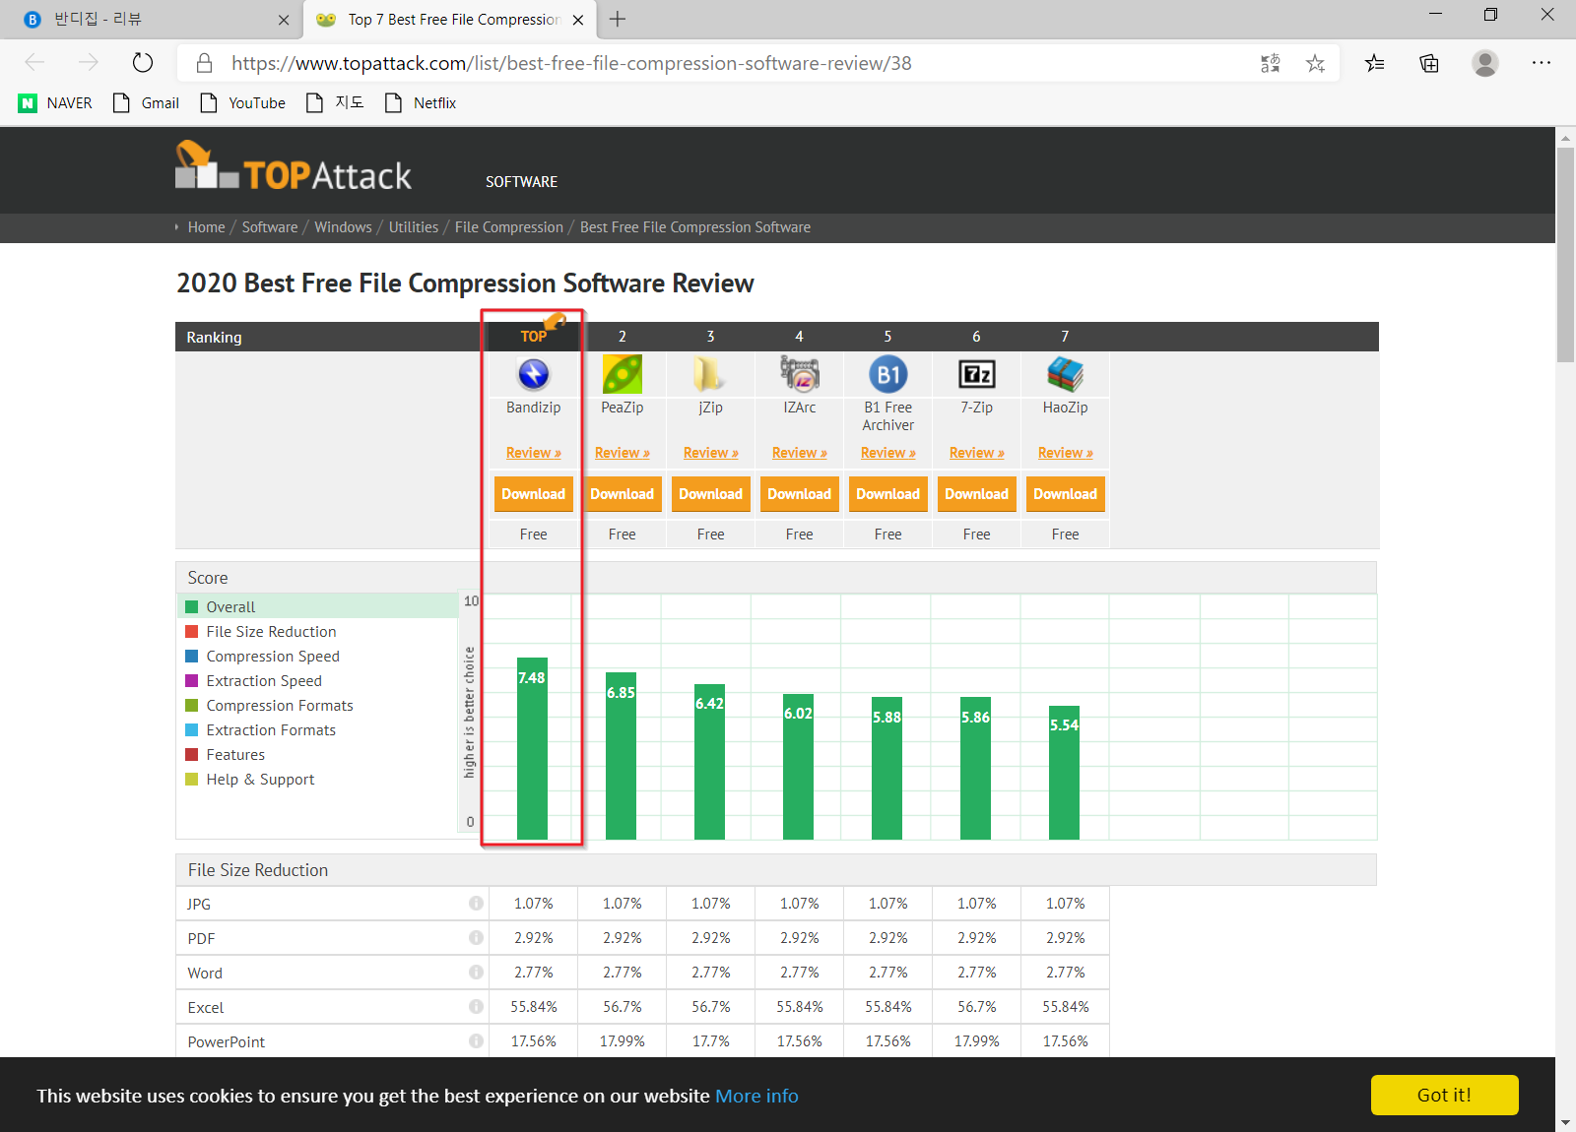Viewport: 1576px width, 1132px height.
Task: Select Overall score legend item
Action: click(x=317, y=606)
